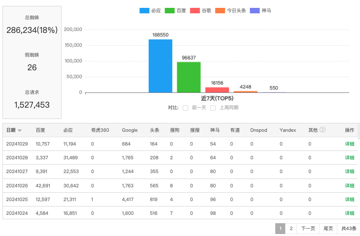Open 详细 link for 20241029 row
Image resolution: width=360 pixels, height=236 pixels.
pyautogui.click(x=350, y=144)
